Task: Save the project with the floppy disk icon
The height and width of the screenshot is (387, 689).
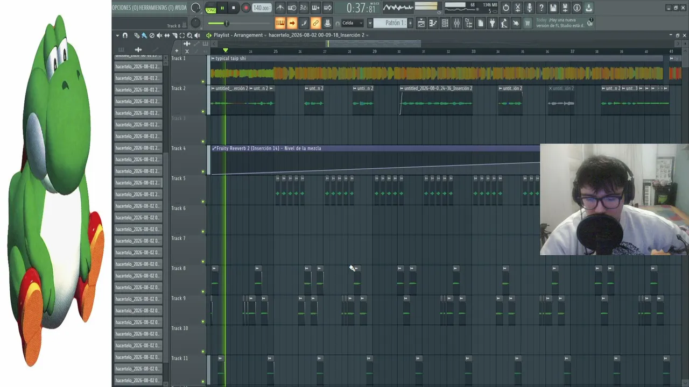Action: point(553,8)
